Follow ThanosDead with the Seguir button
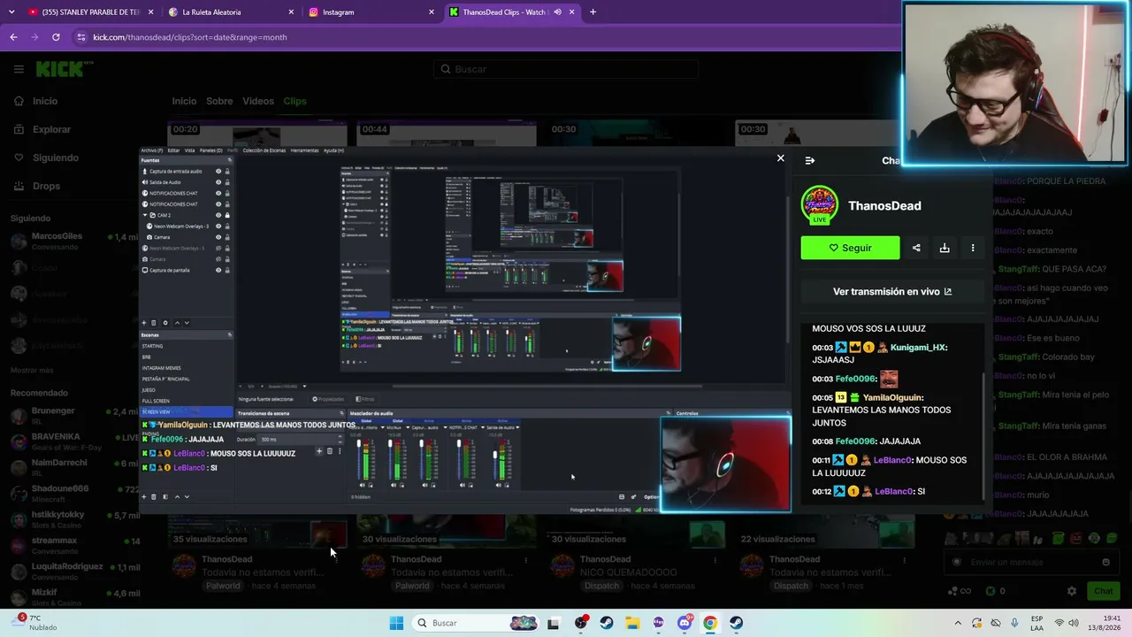 (x=850, y=248)
